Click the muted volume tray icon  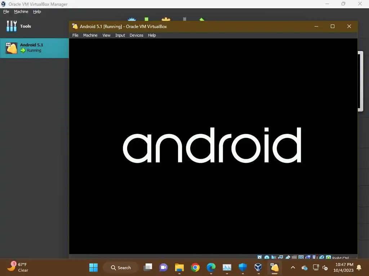click(x=325, y=267)
